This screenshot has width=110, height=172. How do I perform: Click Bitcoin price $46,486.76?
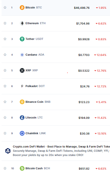click(x=82, y=8)
